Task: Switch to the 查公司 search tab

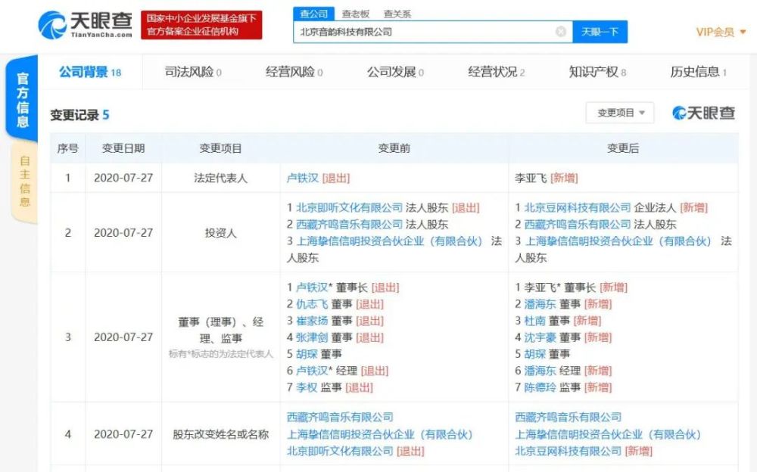Action: click(x=314, y=14)
